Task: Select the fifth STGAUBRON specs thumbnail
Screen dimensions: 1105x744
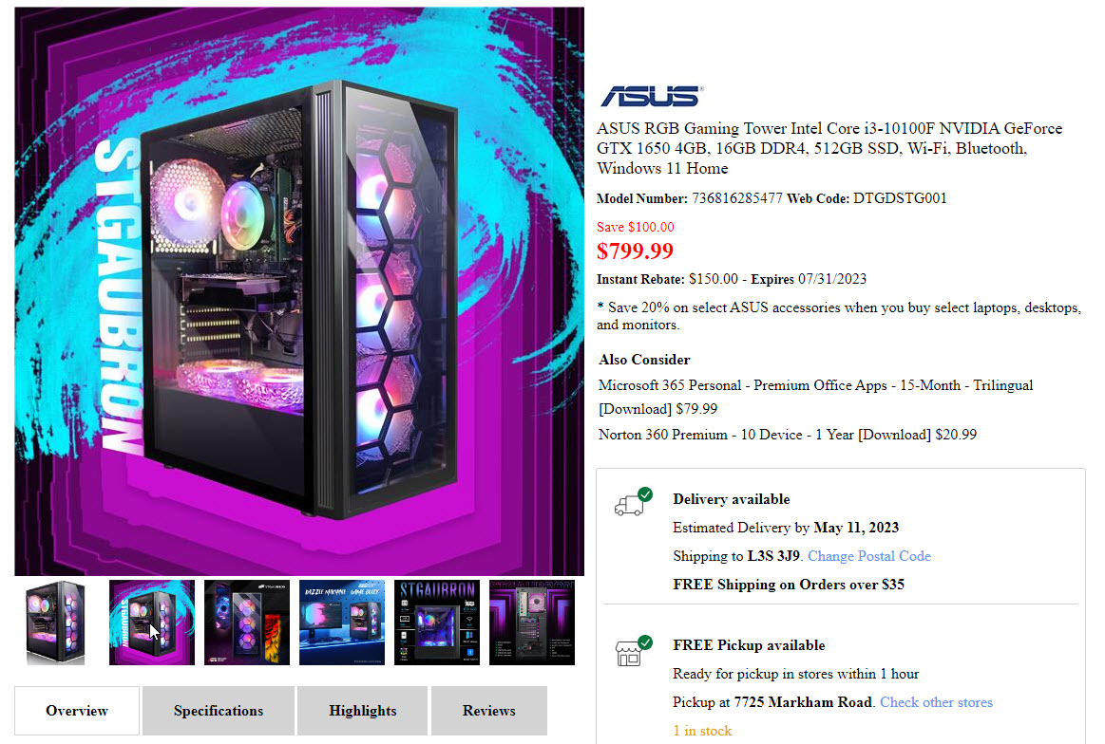Action: click(x=437, y=623)
